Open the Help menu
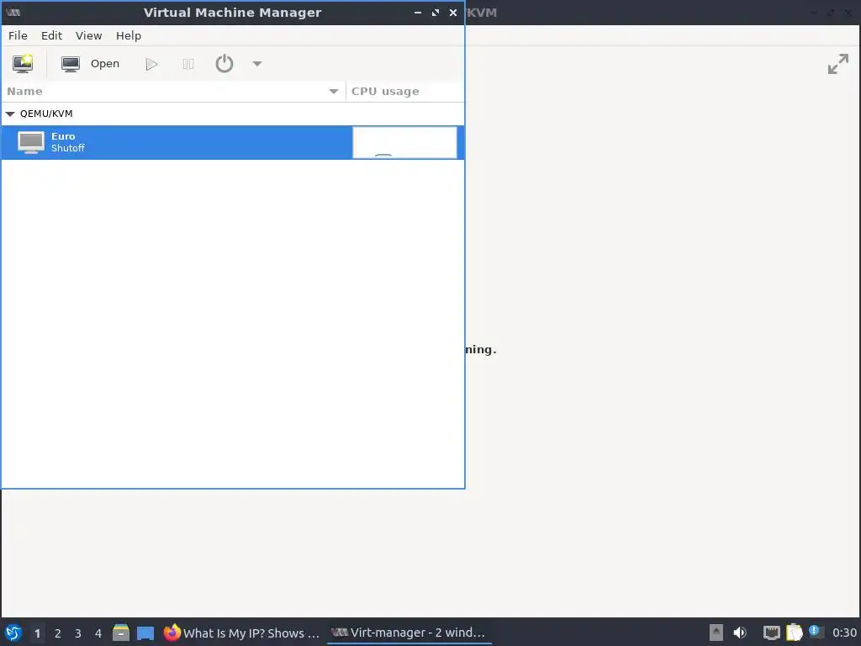The height and width of the screenshot is (646, 861). (x=129, y=35)
